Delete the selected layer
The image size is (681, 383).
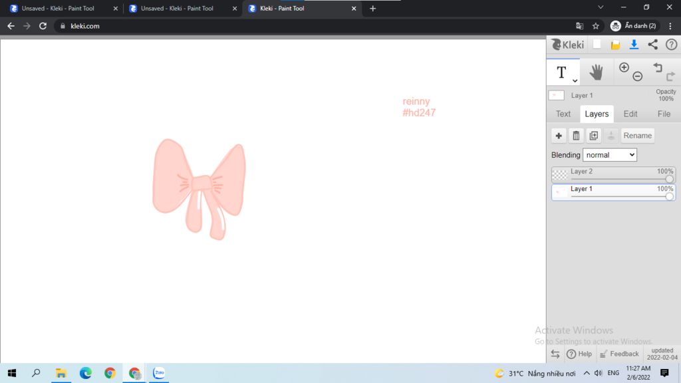point(576,136)
